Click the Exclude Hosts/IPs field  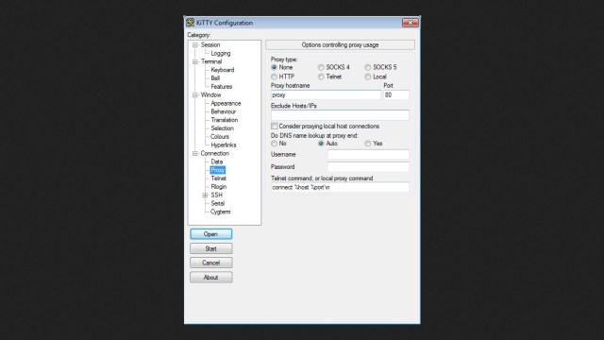[x=340, y=115]
